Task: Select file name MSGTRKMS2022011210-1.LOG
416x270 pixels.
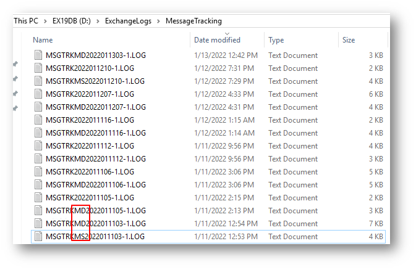Action: [x=95, y=81]
